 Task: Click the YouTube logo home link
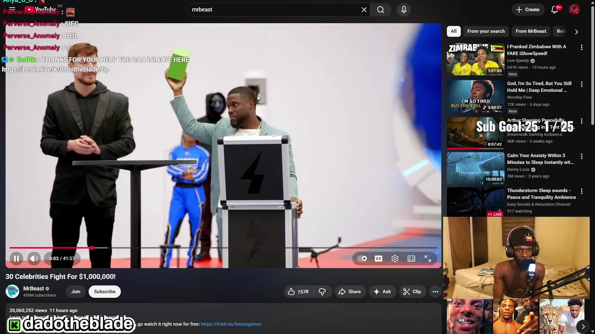tap(40, 9)
